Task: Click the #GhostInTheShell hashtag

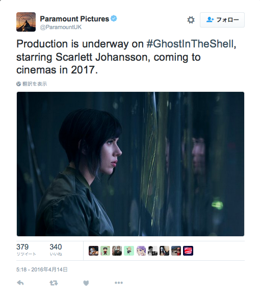Action: coord(191,44)
